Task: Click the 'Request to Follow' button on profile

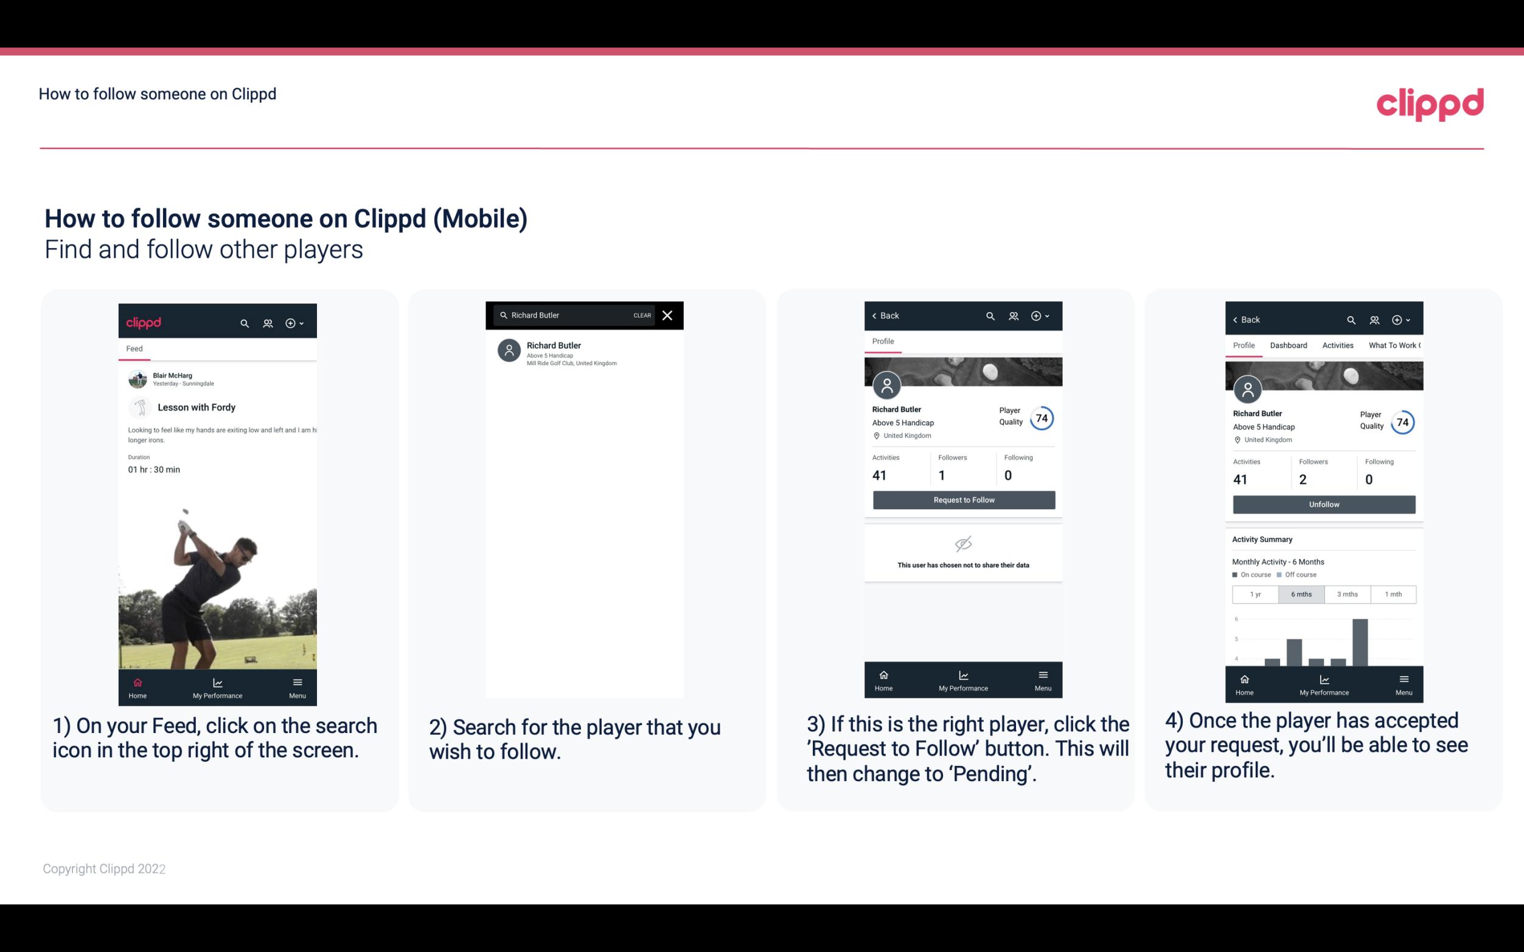Action: [962, 500]
